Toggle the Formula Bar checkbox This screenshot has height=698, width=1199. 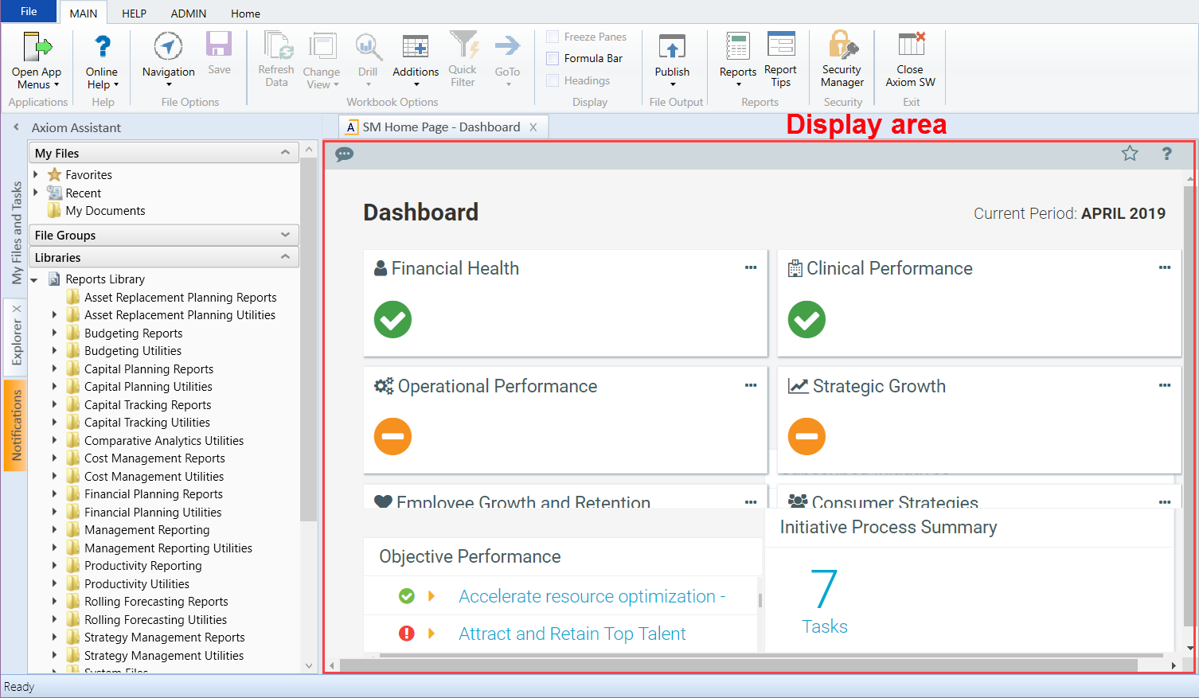tap(553, 58)
